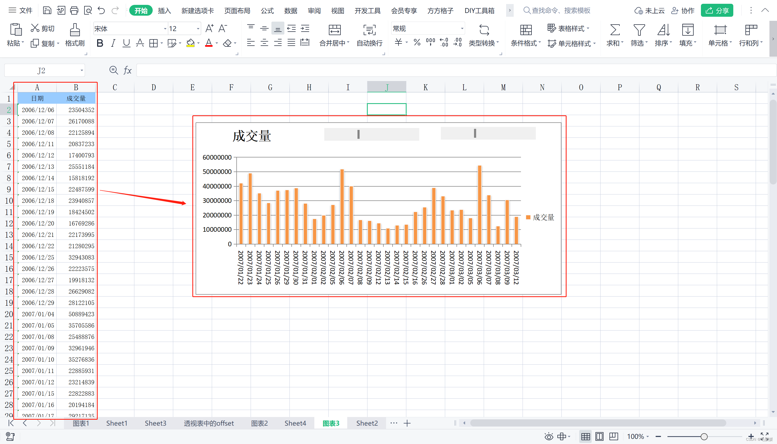Click the strikethrough text icon
This screenshot has height=444, width=777.
coord(140,43)
